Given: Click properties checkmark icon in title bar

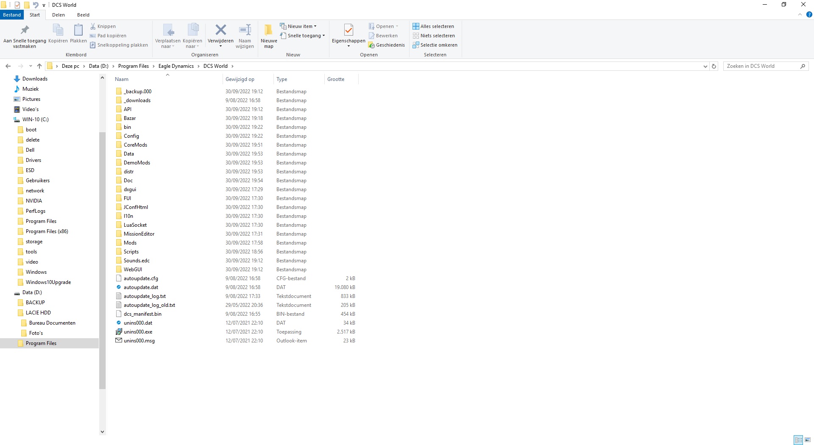Looking at the screenshot, I should (17, 5).
